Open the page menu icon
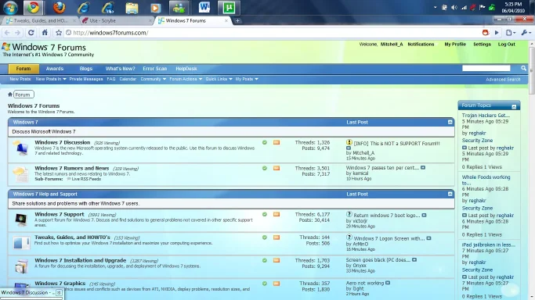The image size is (535, 300). [x=511, y=33]
